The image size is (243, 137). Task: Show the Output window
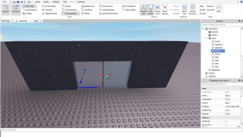click(x=66, y=6)
